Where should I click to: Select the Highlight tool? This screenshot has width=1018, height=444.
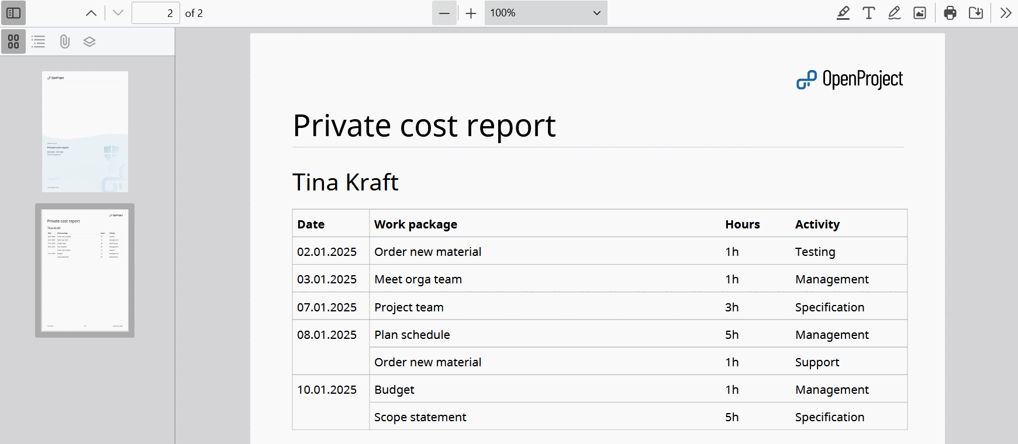coord(843,13)
